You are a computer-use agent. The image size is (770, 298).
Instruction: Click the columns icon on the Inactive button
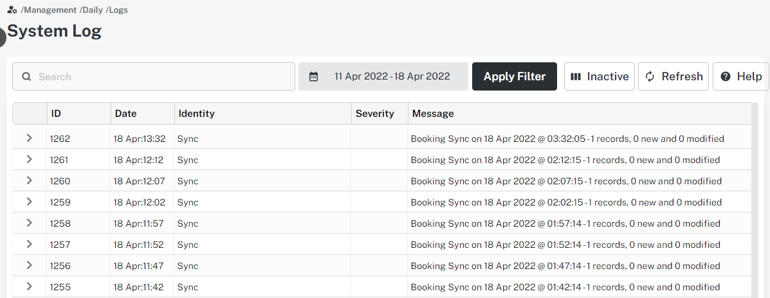(576, 76)
